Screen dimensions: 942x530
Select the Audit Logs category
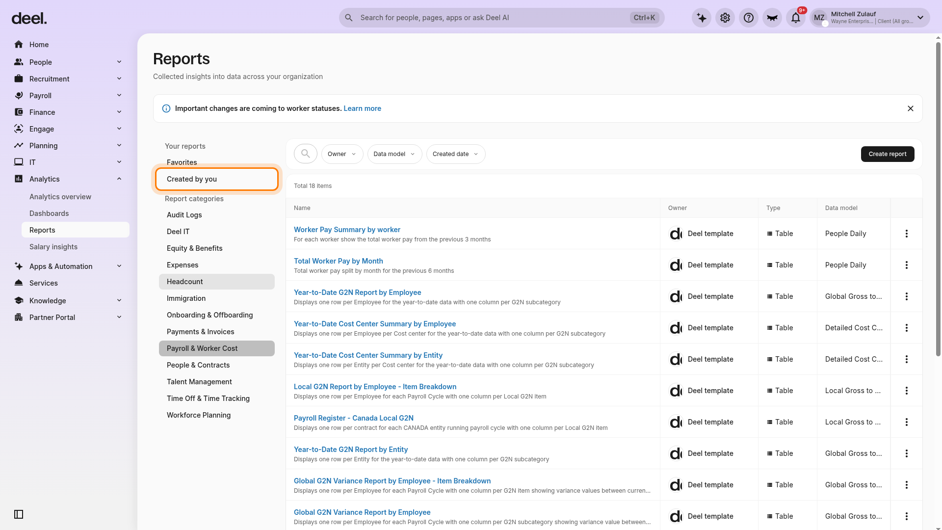[x=216, y=215]
